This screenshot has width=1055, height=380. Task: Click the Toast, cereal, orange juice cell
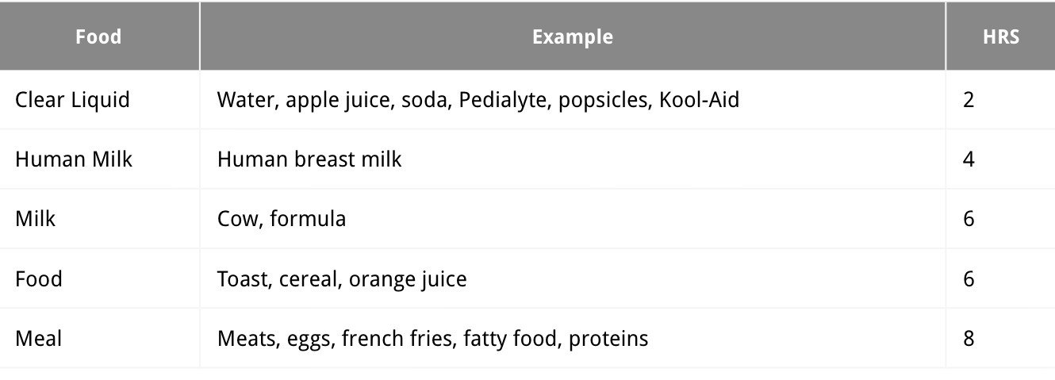click(342, 279)
